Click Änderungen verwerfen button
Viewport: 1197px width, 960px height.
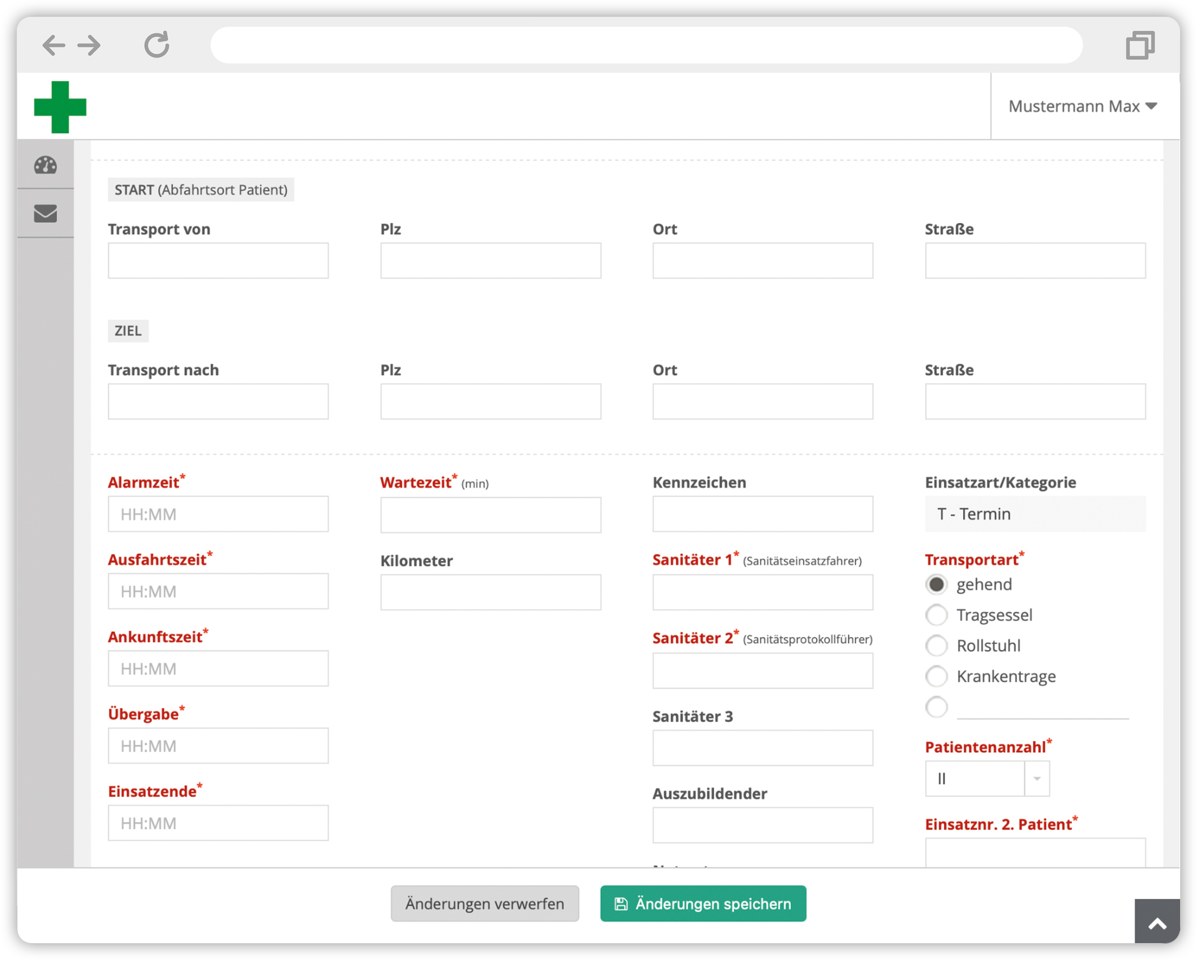[x=485, y=904]
